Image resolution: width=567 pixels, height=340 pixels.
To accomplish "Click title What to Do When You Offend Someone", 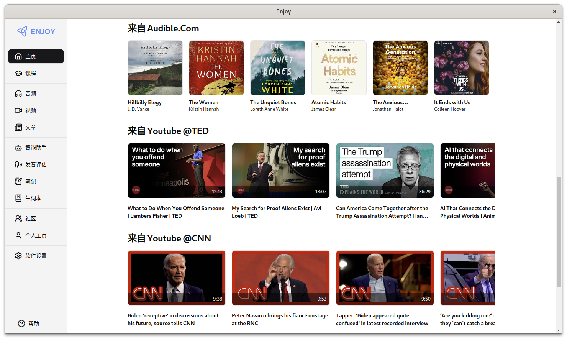I will coord(176,212).
